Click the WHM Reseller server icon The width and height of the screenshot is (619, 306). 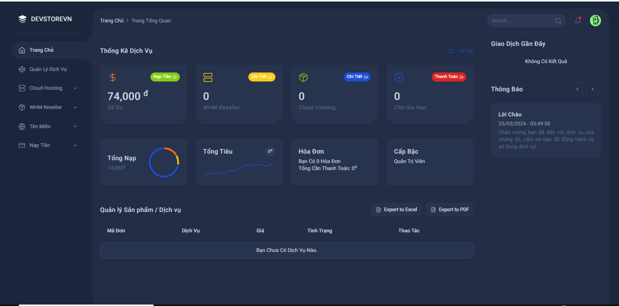point(208,78)
